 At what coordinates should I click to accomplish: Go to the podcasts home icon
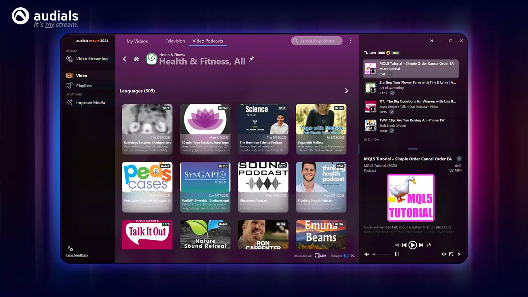(136, 59)
